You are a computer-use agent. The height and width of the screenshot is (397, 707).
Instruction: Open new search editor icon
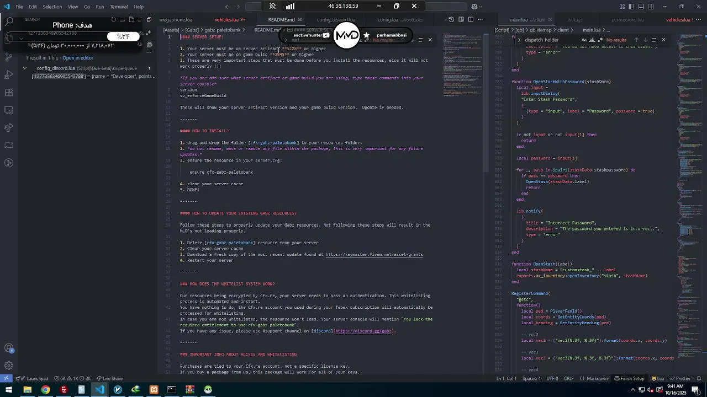coord(131,19)
